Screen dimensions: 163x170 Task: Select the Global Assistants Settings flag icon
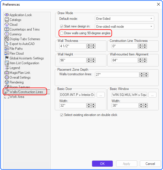(7, 58)
